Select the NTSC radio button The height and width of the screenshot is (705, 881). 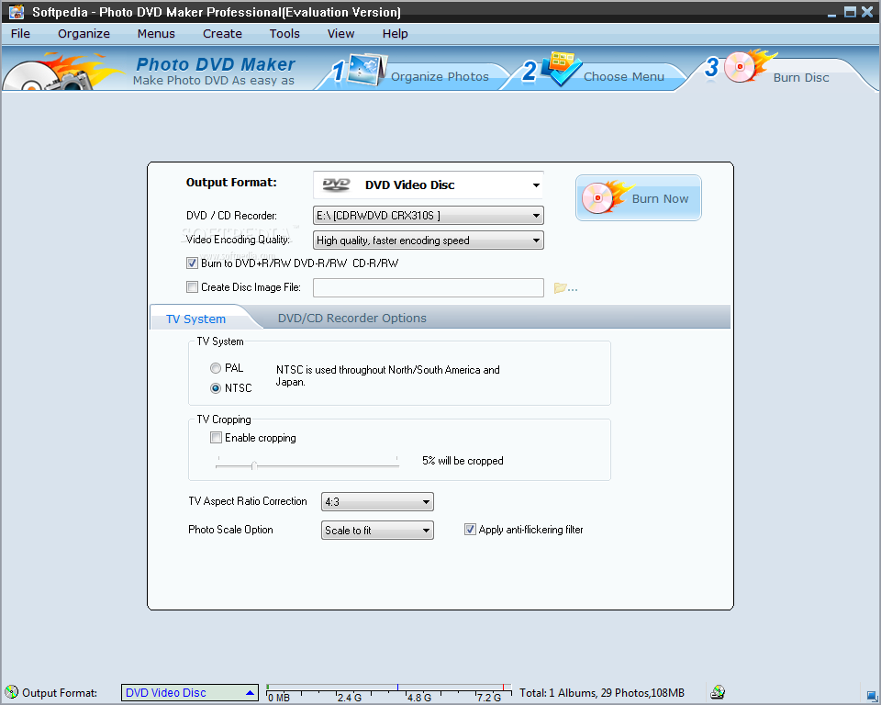point(215,388)
